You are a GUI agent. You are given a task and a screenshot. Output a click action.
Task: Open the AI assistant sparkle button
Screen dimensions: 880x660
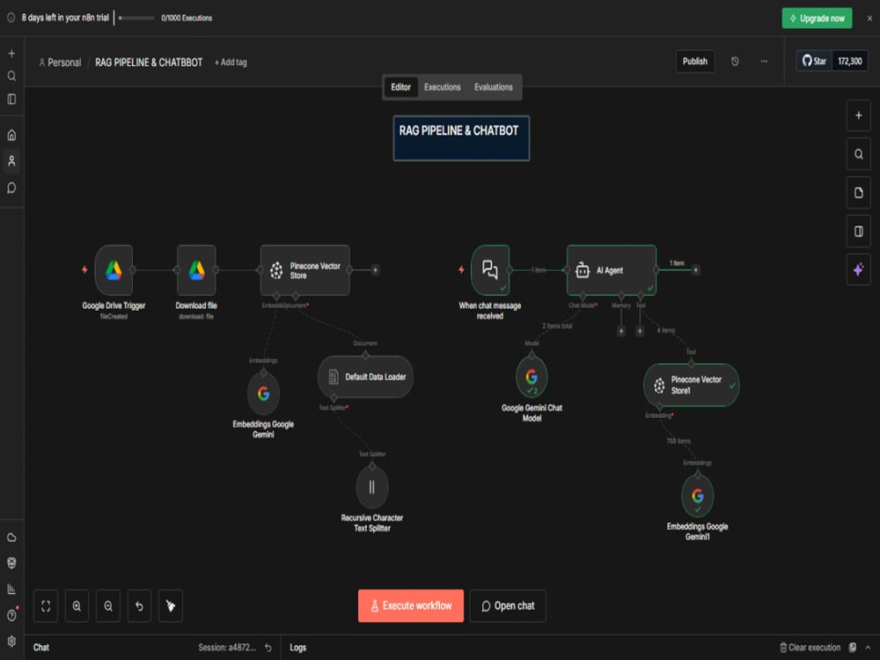point(859,269)
